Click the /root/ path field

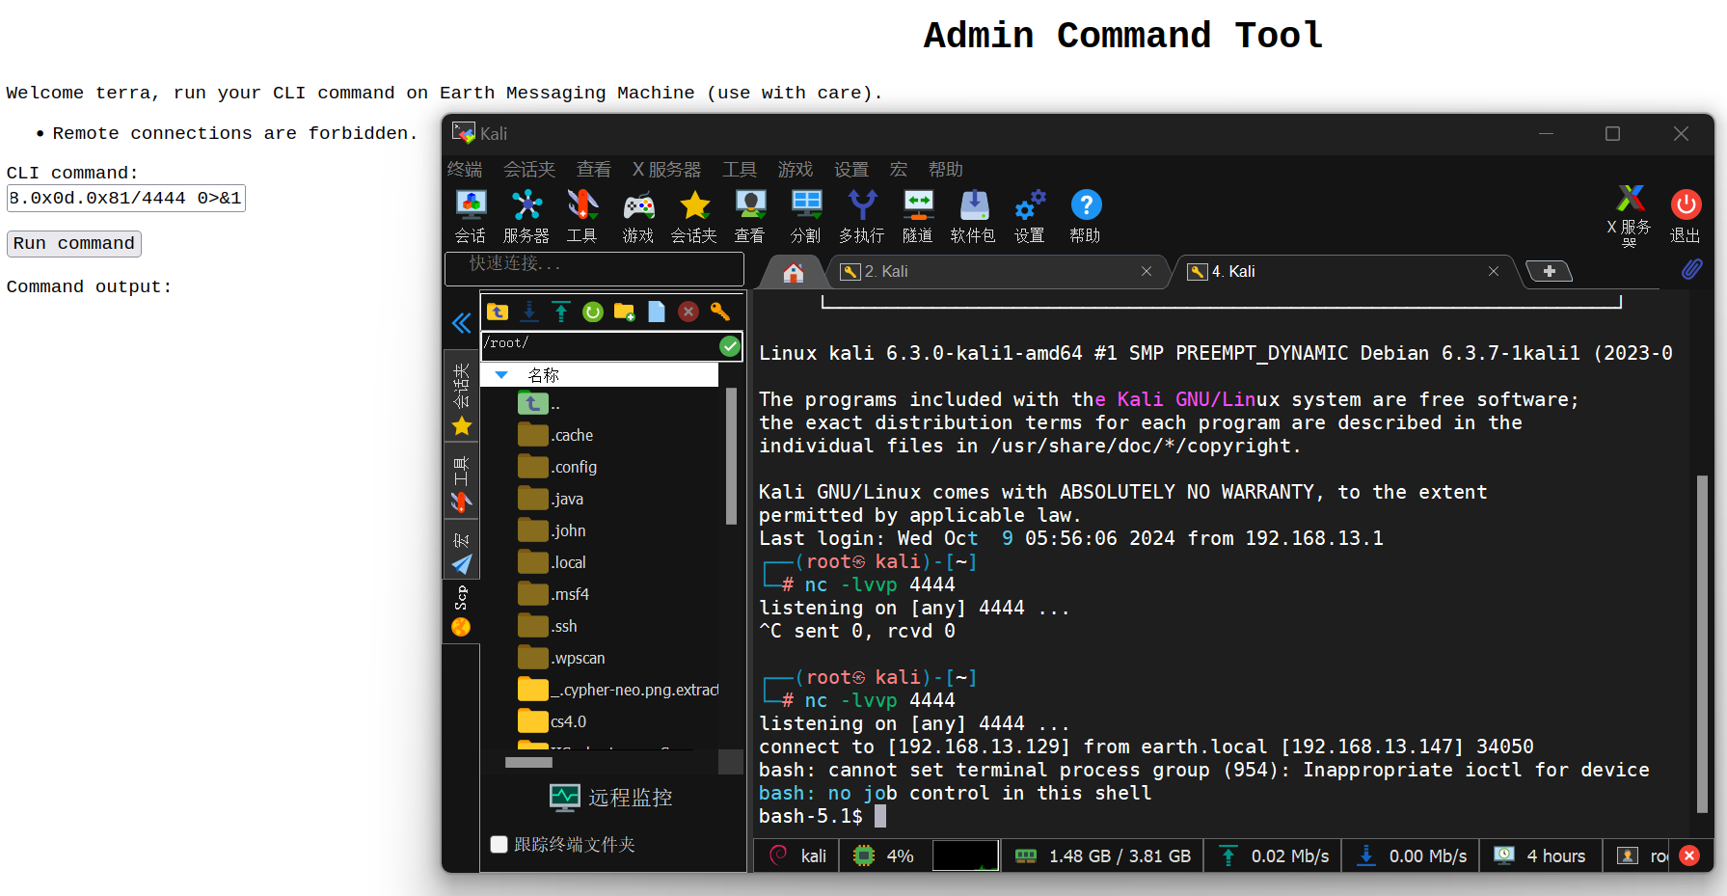[x=600, y=345]
